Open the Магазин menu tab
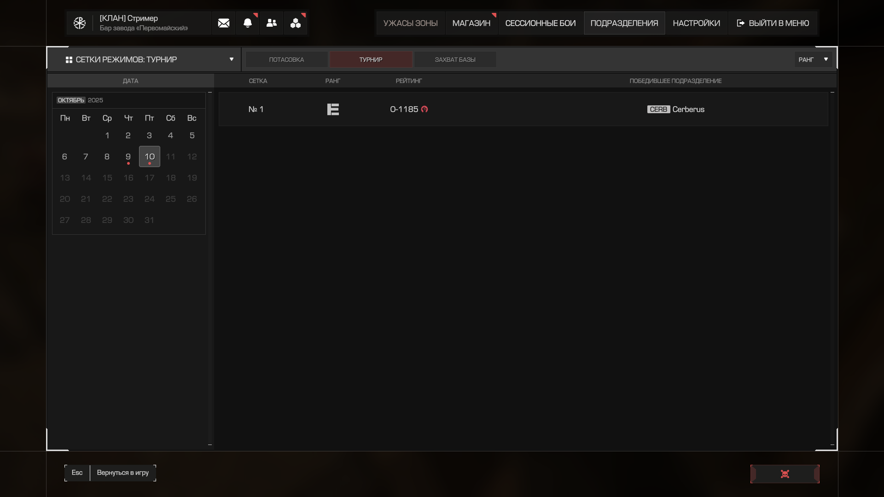This screenshot has width=884, height=497. 471,23
